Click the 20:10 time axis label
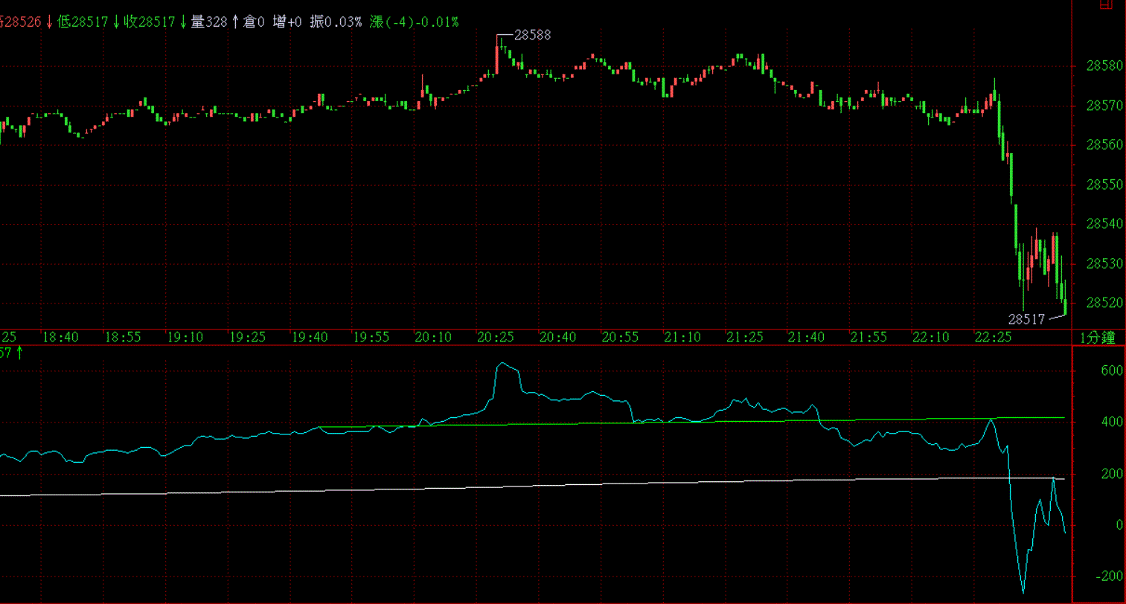The image size is (1126, 604). point(434,337)
